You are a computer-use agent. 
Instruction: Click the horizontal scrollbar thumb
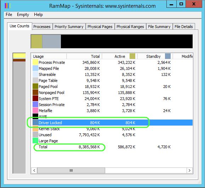point(71,170)
